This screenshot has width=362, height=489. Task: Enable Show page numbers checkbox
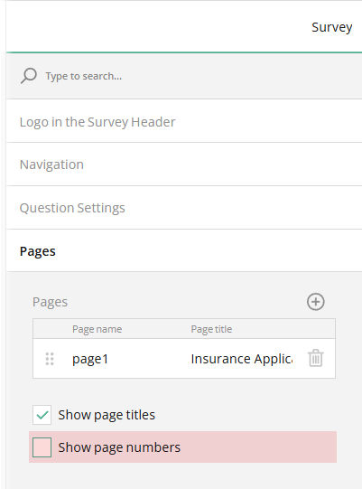(x=42, y=447)
